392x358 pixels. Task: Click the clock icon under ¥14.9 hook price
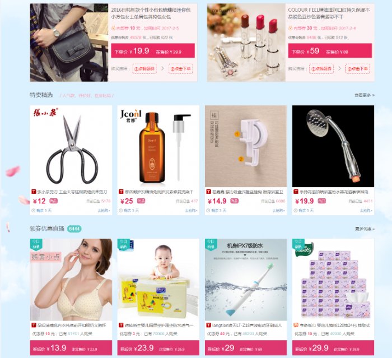tap(208, 211)
